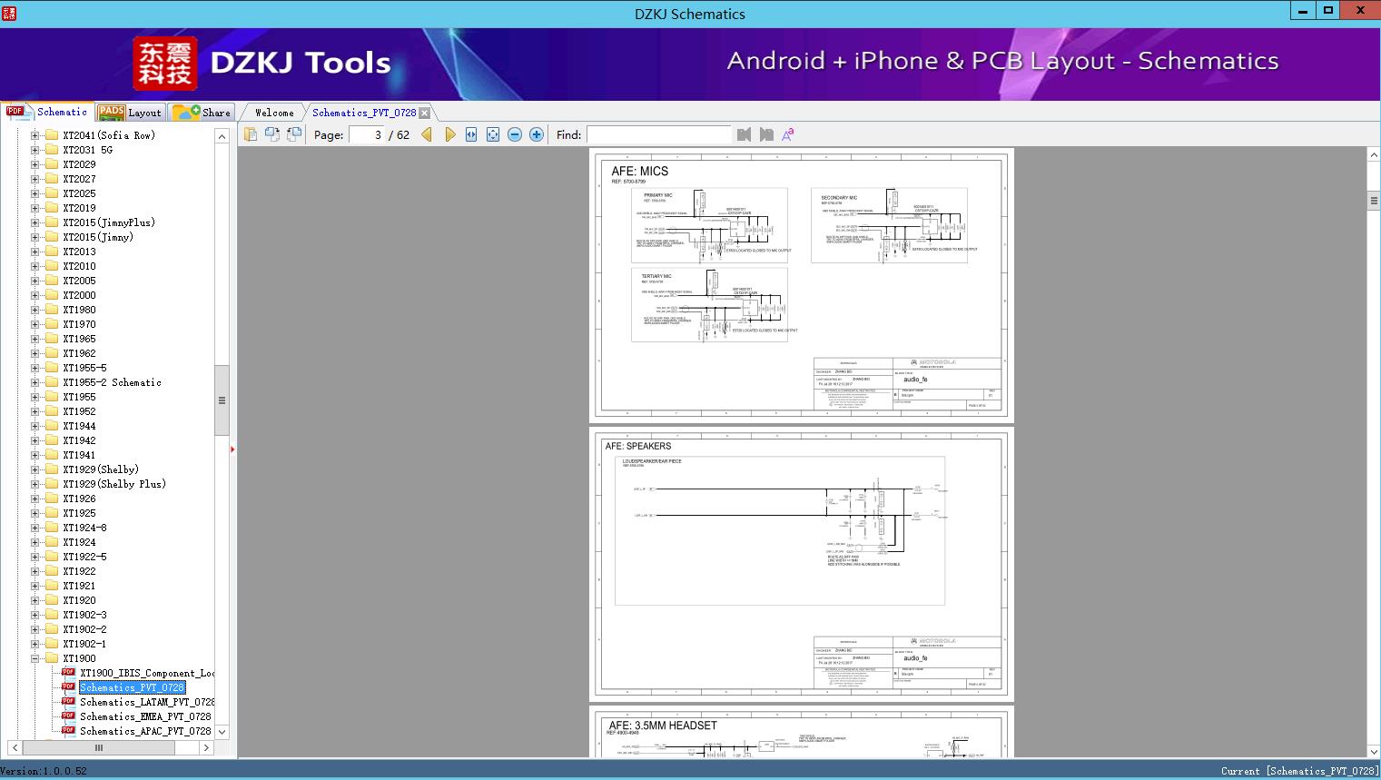Click the Find text box
This screenshot has width=1381, height=780.
(659, 134)
